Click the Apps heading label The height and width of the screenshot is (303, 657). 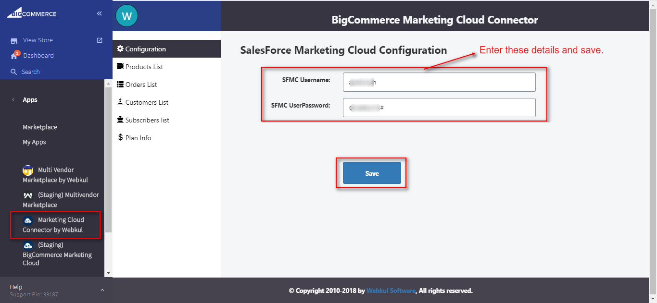(30, 100)
